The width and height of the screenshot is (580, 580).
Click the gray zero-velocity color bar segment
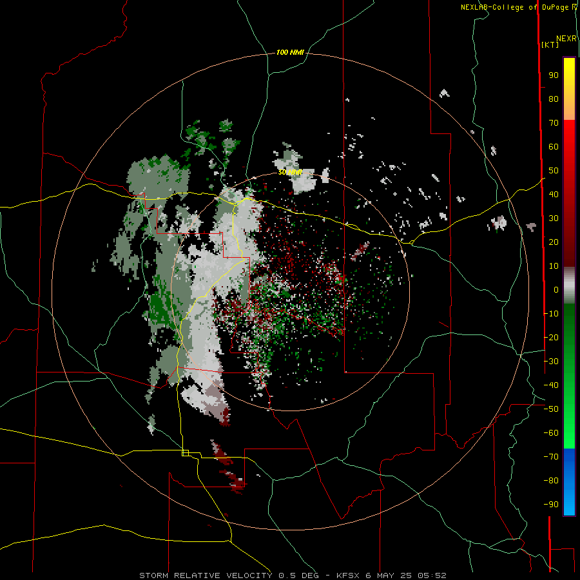pos(569,285)
